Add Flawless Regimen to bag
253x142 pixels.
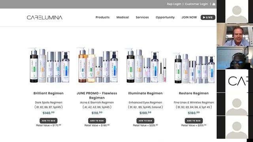pyautogui.click(x=97, y=121)
